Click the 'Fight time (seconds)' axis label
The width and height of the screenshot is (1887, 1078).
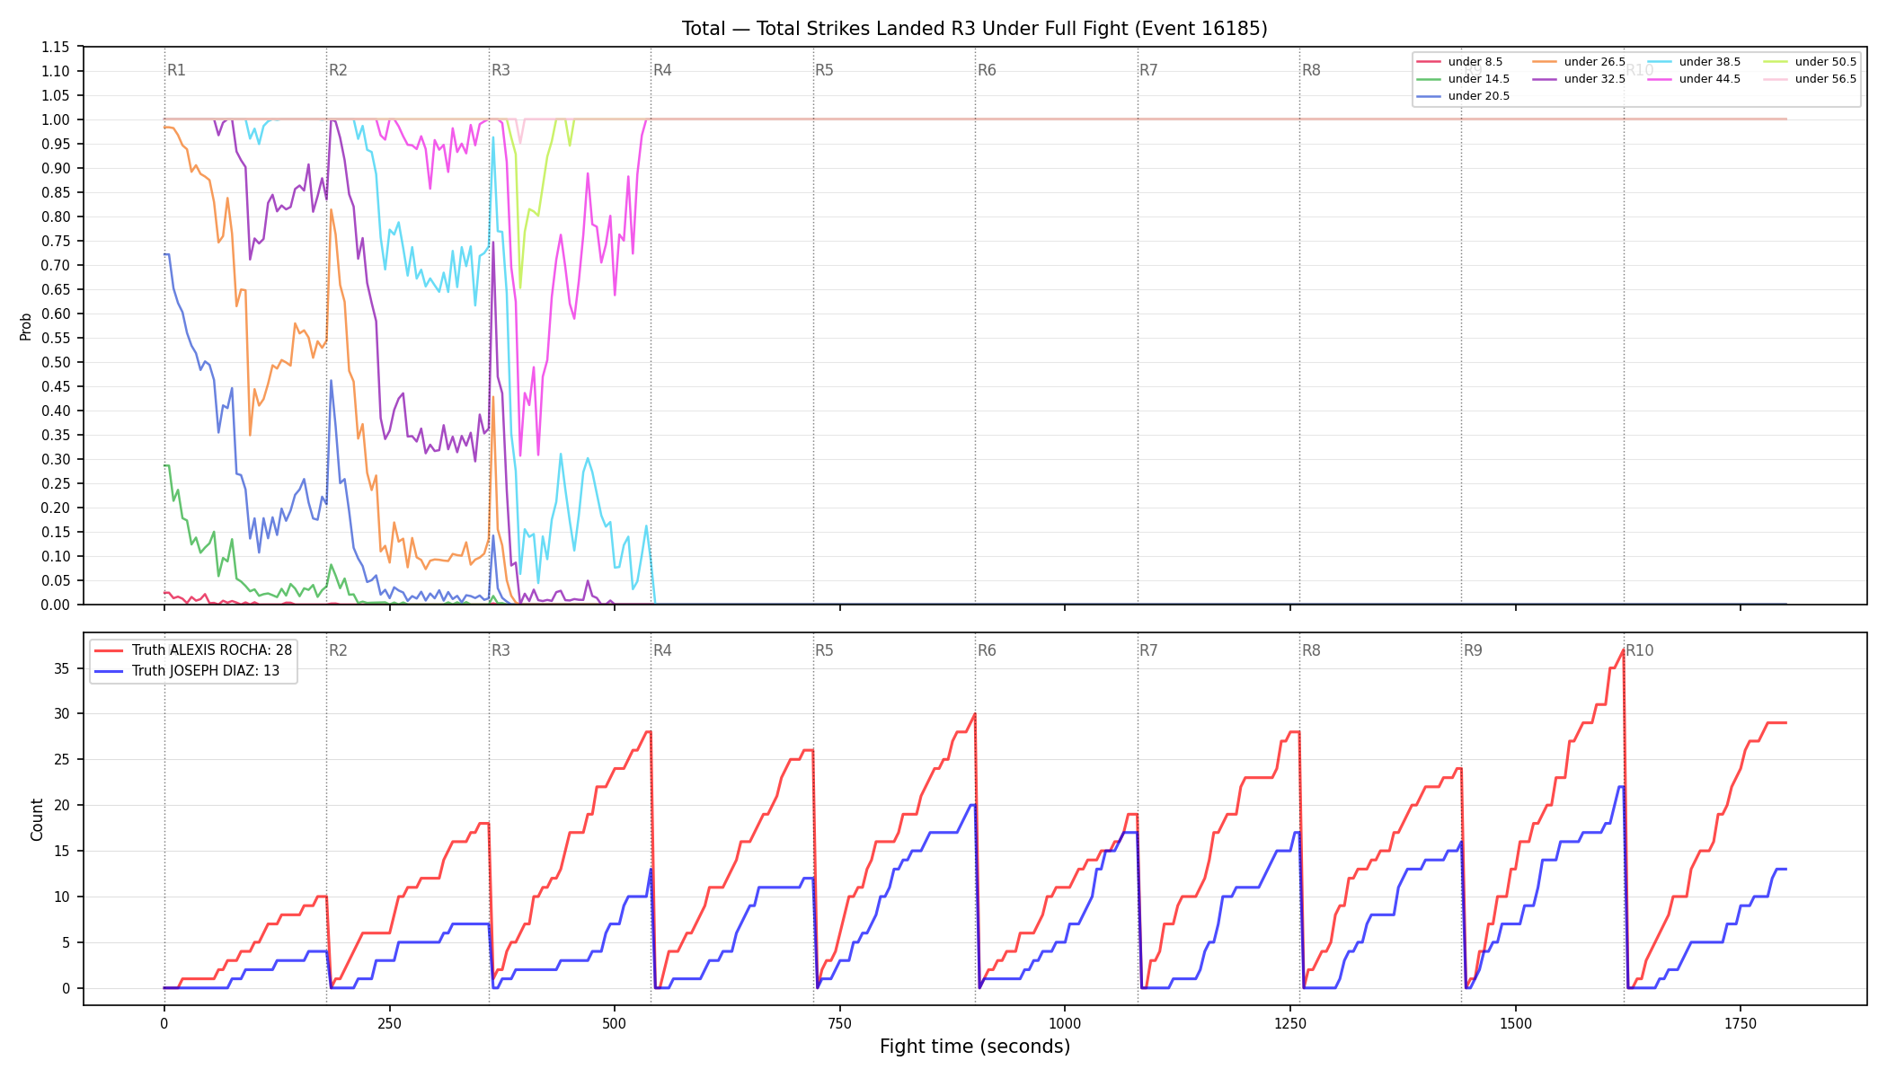[x=975, y=1047]
